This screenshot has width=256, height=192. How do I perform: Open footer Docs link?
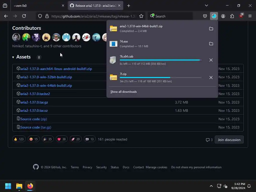click(126, 167)
